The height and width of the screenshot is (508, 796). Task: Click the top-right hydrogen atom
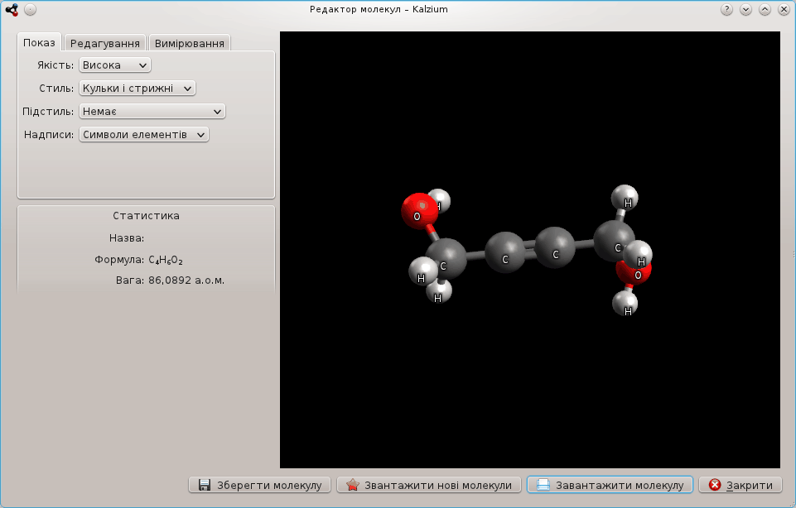625,198
